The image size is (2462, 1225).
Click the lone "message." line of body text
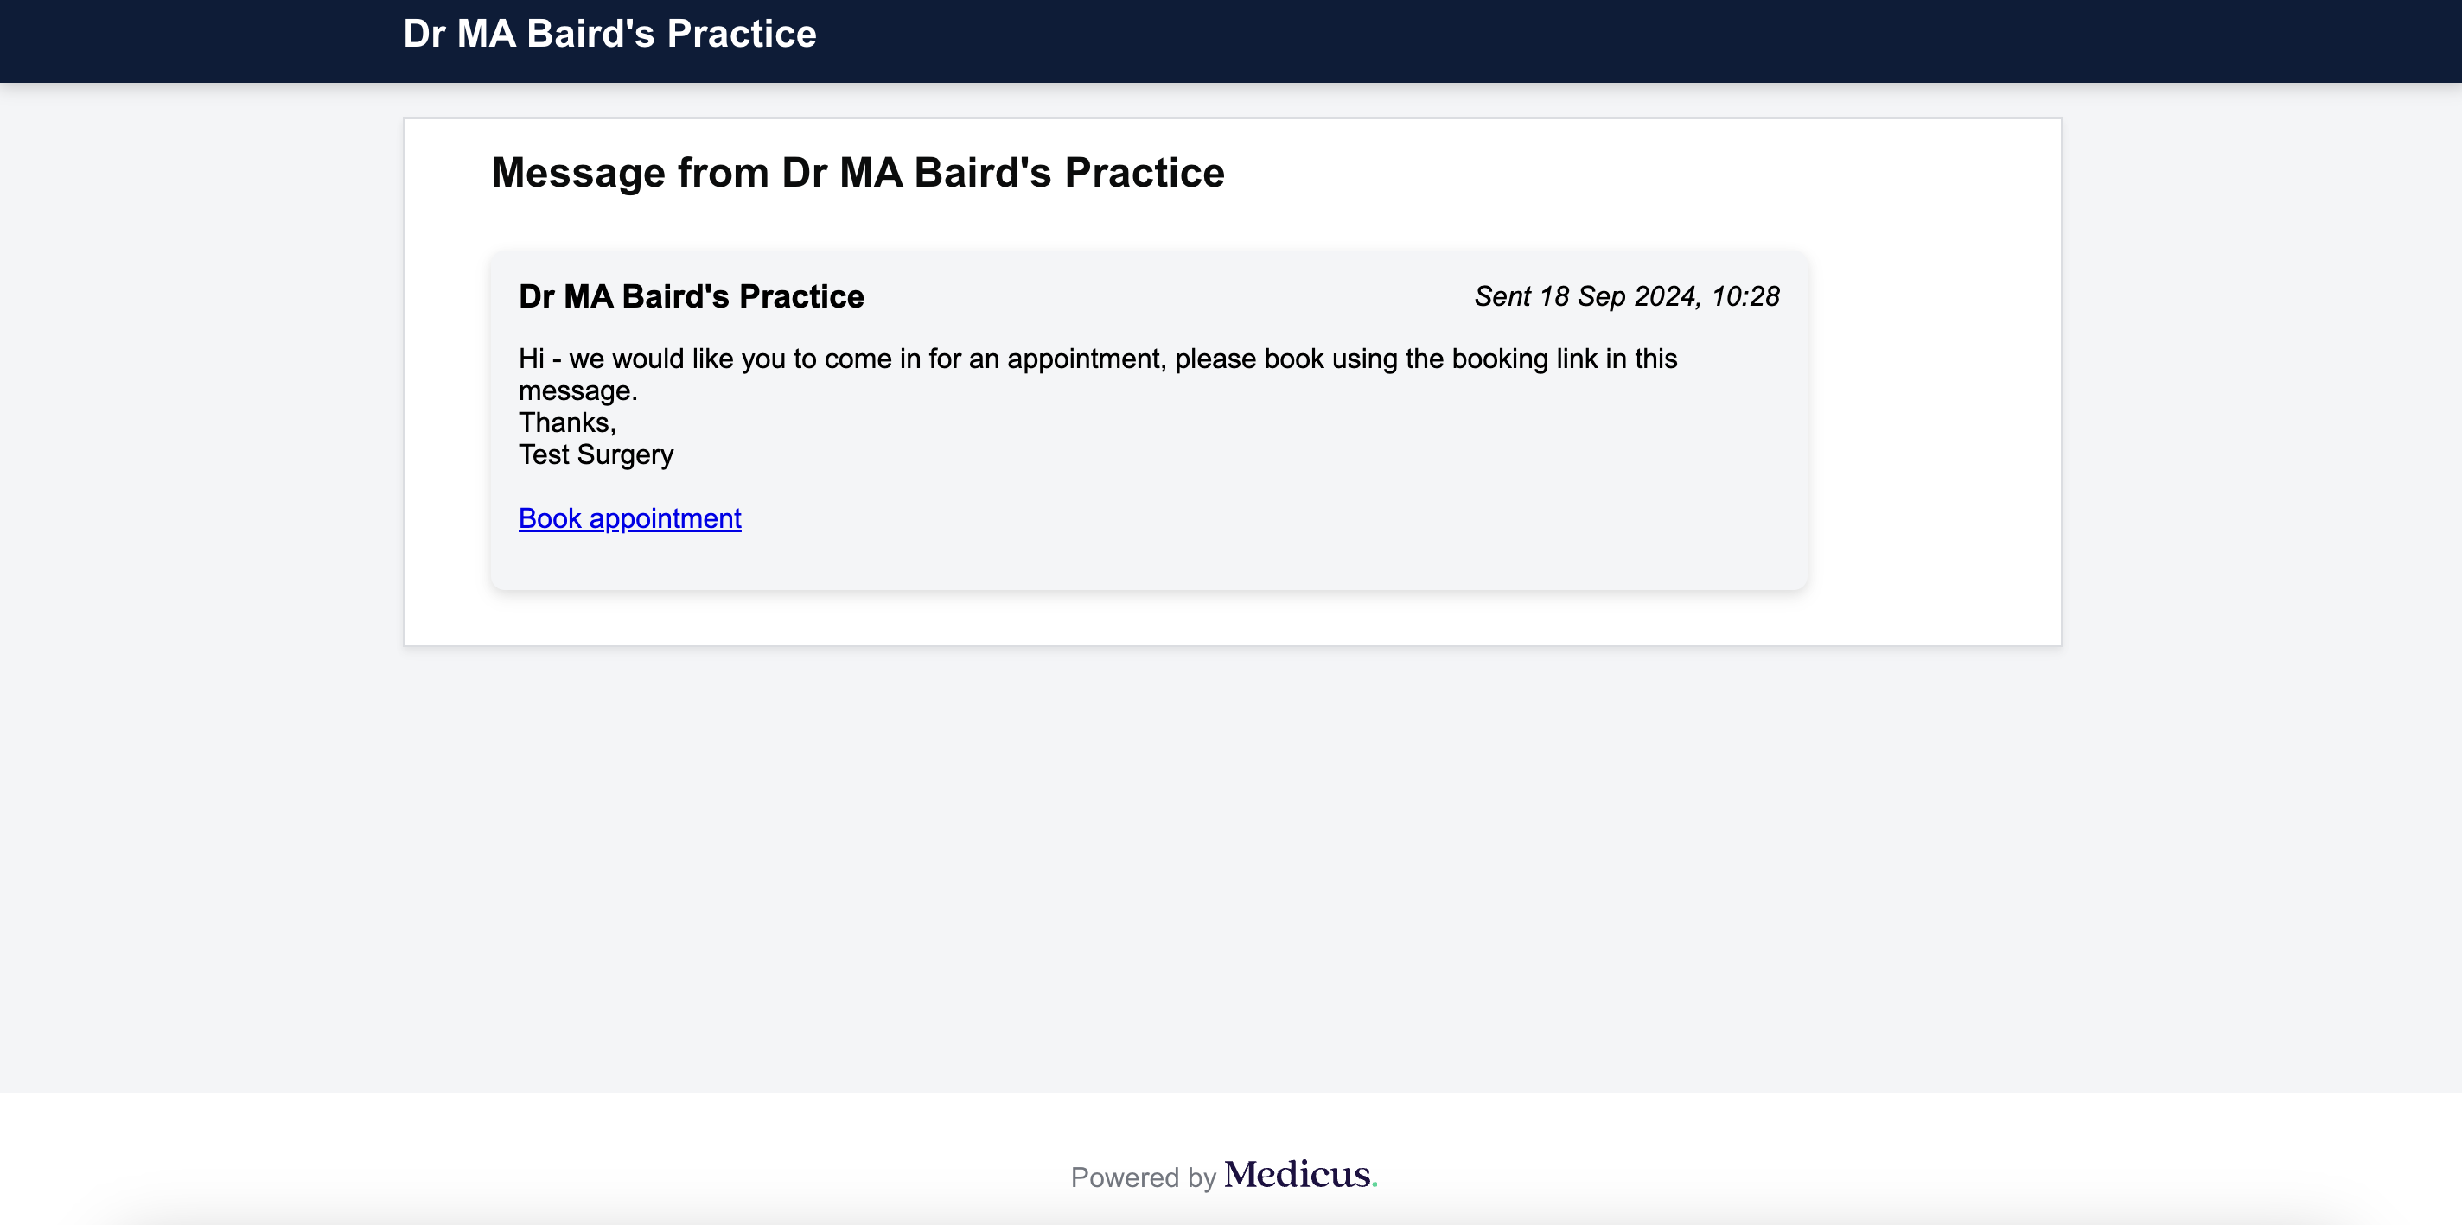coord(577,391)
